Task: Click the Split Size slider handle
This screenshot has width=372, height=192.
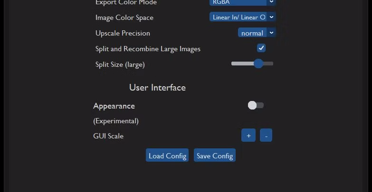Action: [258, 64]
